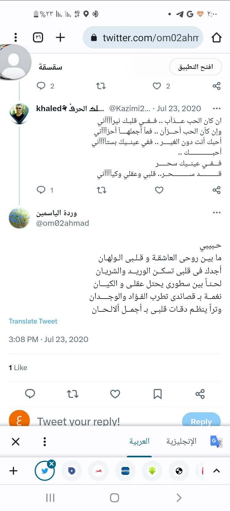This screenshot has width=230, height=511.
Task: Bookmark the main tweet
Action: [x=157, y=394]
